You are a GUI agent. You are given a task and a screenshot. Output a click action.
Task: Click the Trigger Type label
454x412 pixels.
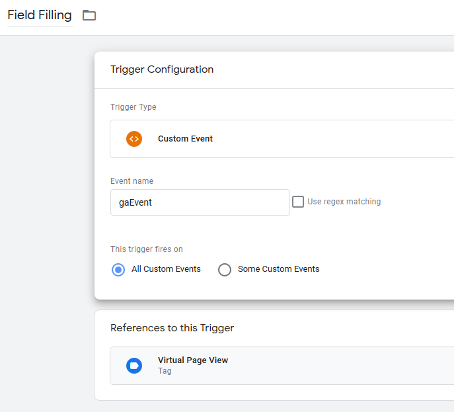point(133,107)
